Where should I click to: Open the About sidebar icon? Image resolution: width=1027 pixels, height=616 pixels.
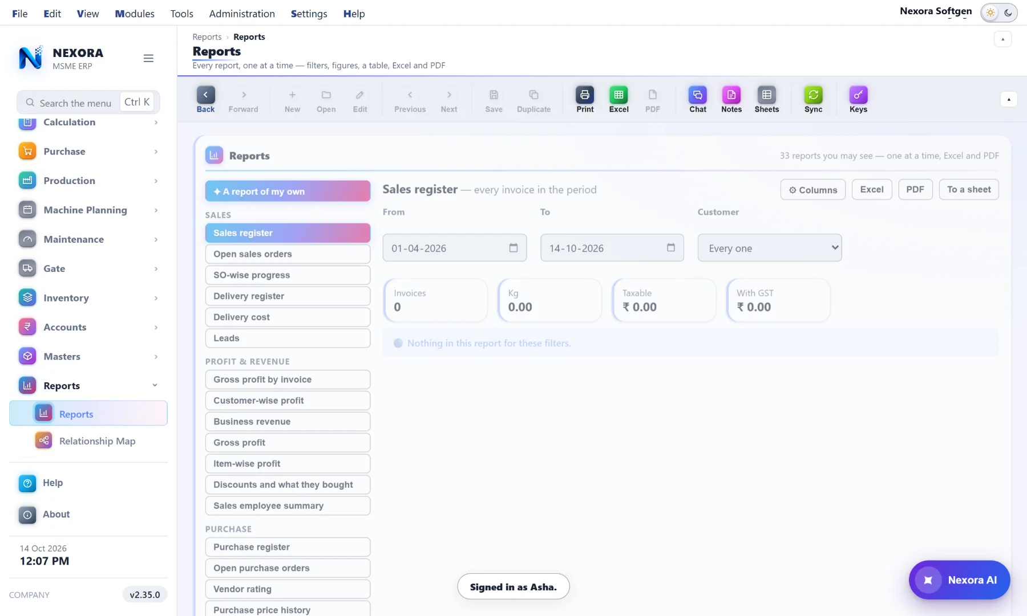point(27,515)
